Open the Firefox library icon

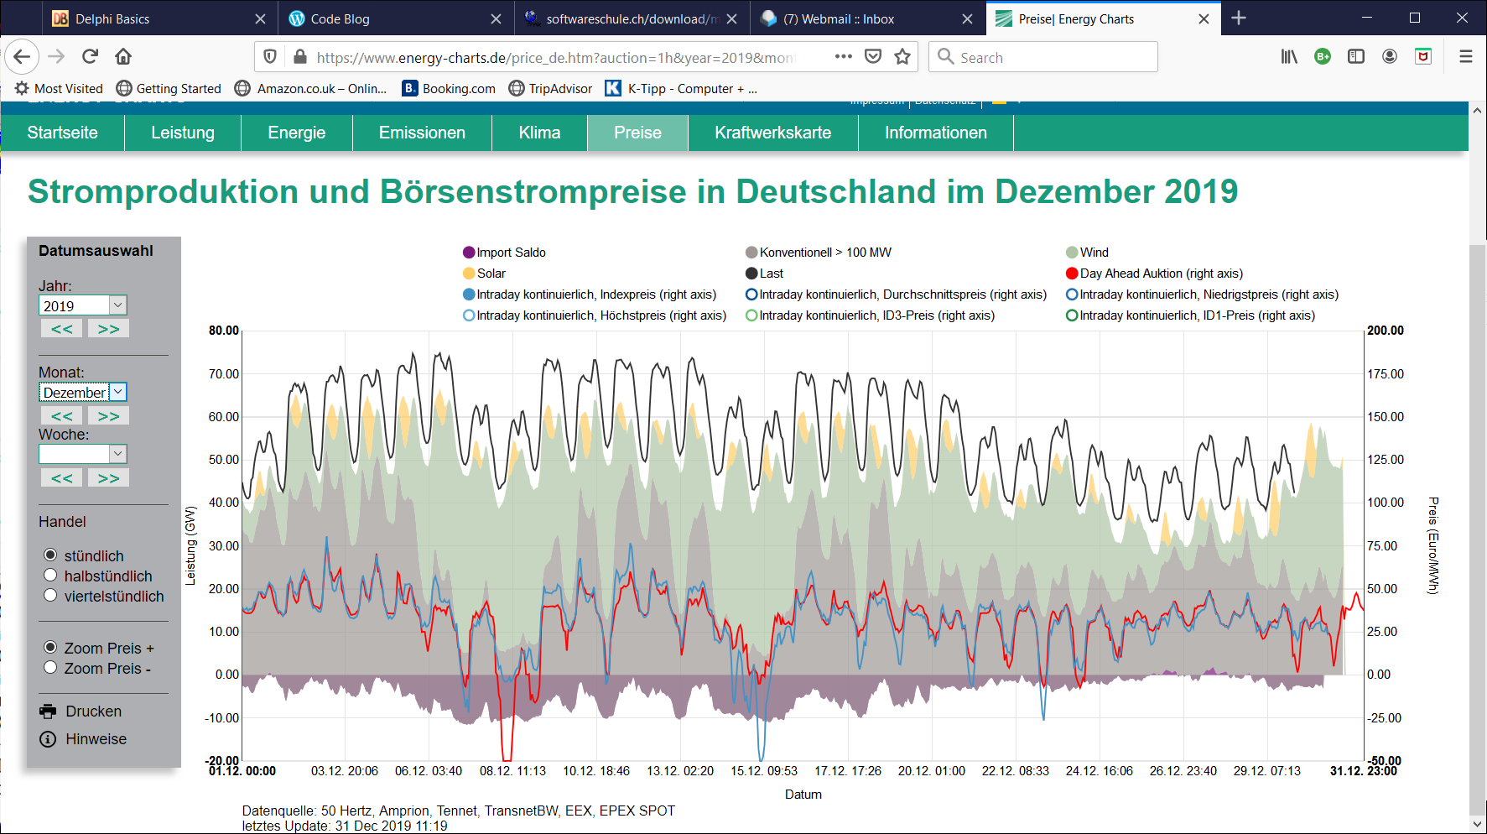(1289, 56)
